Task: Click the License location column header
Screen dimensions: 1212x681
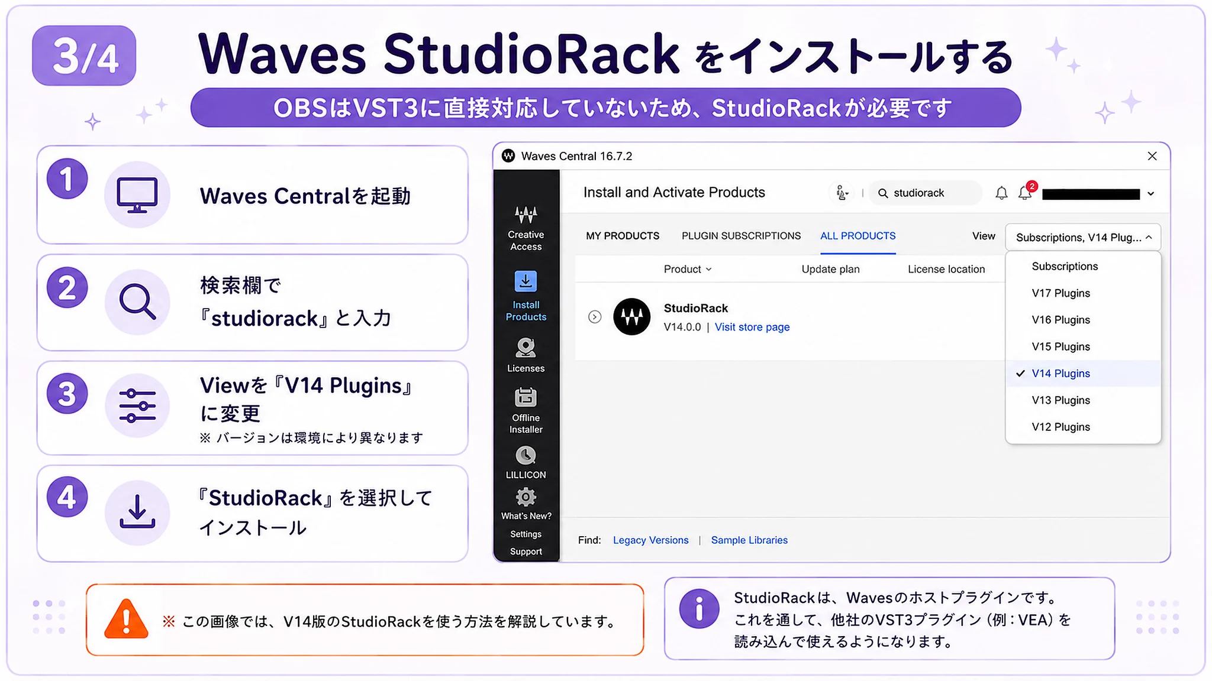Action: tap(946, 269)
